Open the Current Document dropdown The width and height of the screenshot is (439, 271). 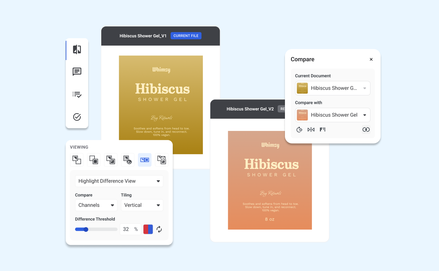(x=333, y=88)
